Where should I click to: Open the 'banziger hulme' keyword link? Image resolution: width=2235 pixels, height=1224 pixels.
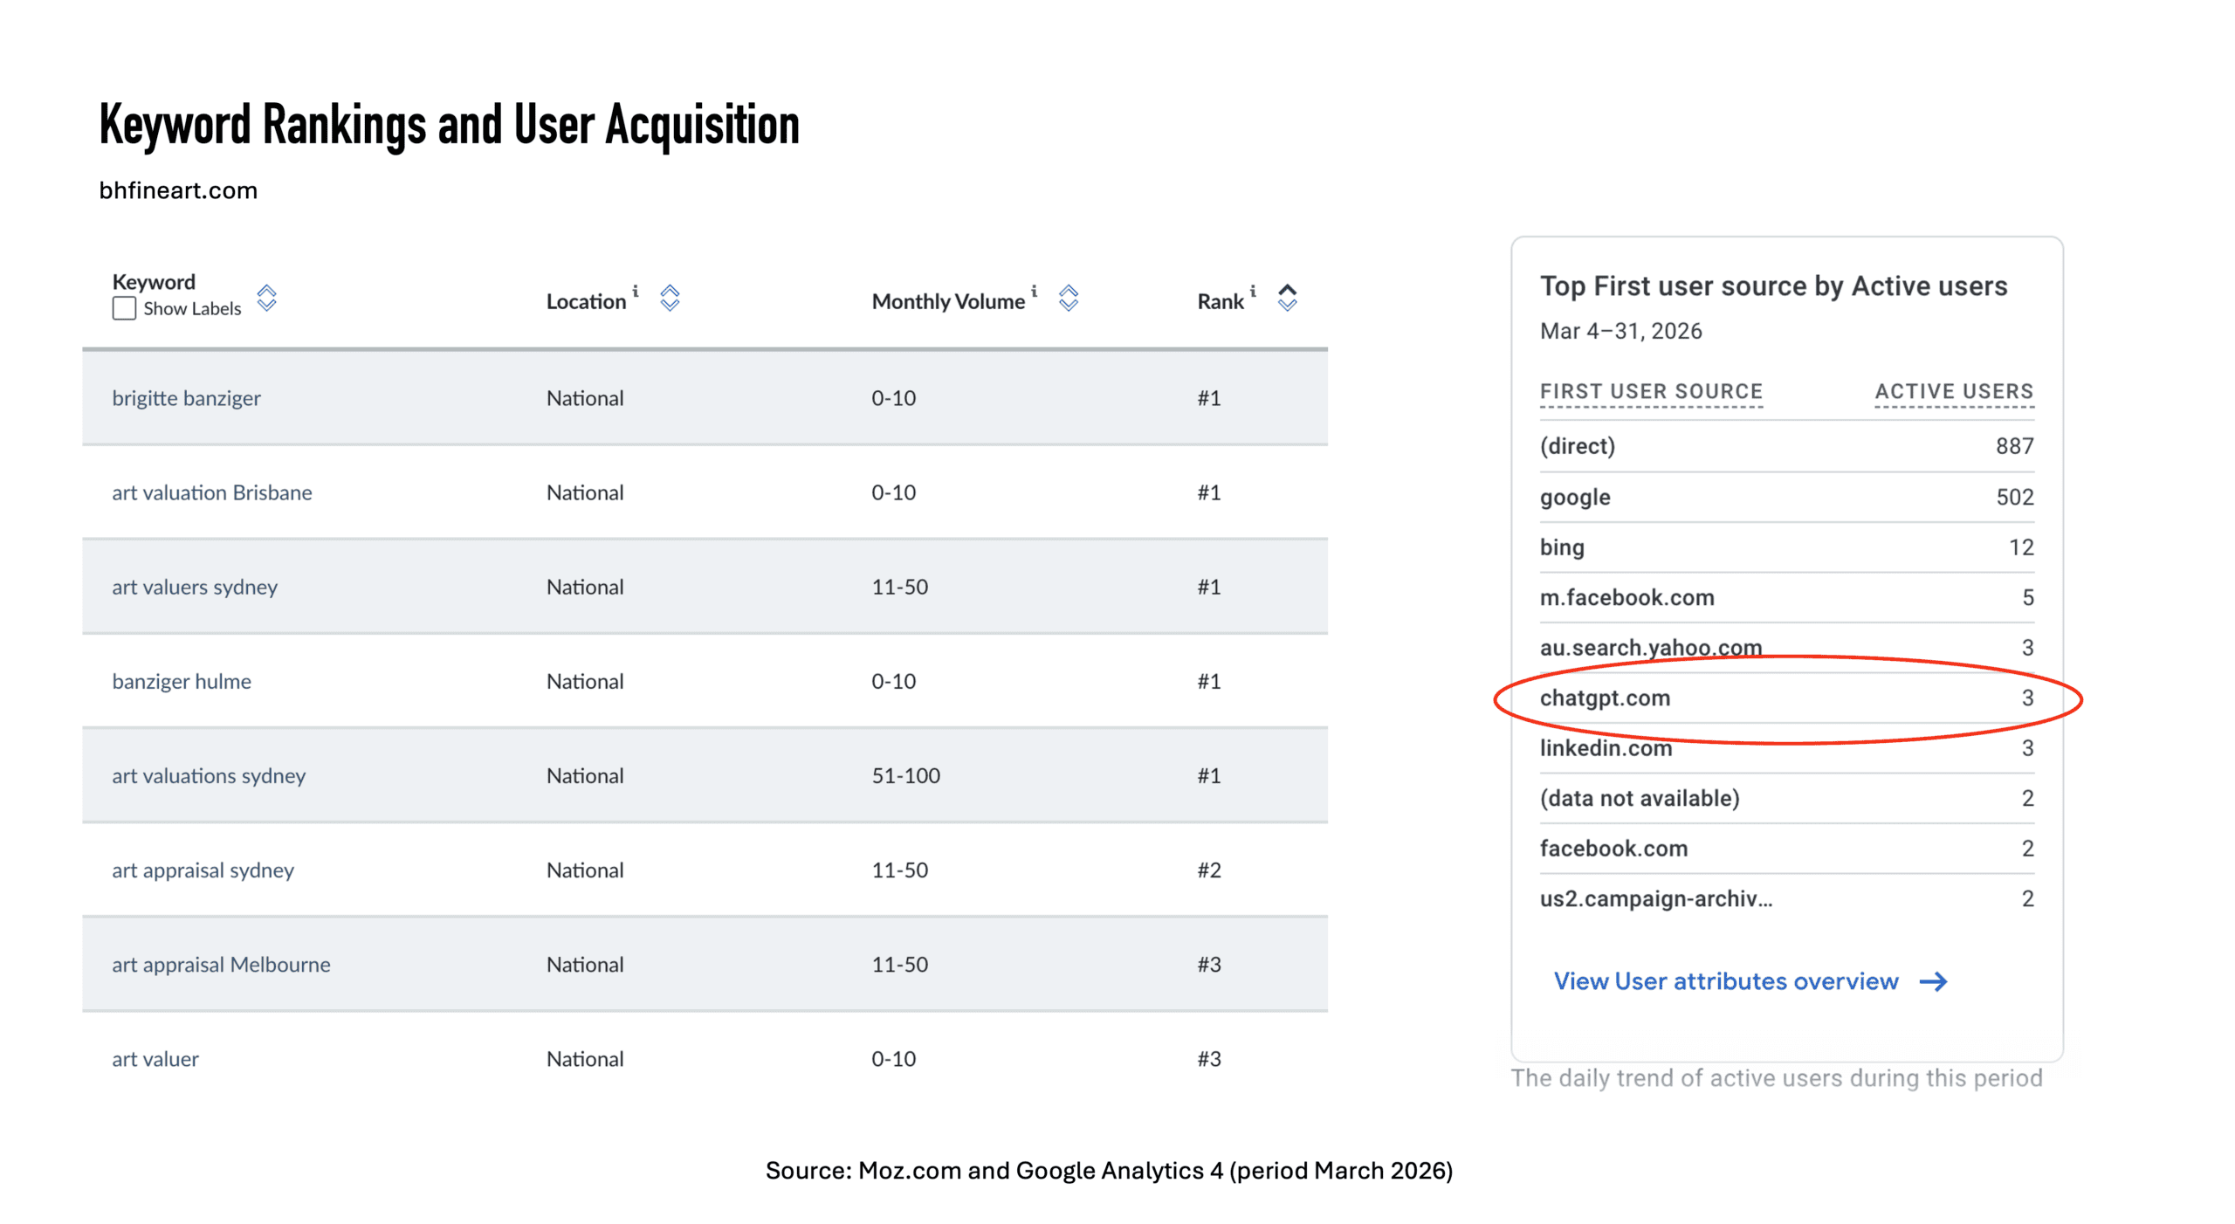pyautogui.click(x=182, y=681)
